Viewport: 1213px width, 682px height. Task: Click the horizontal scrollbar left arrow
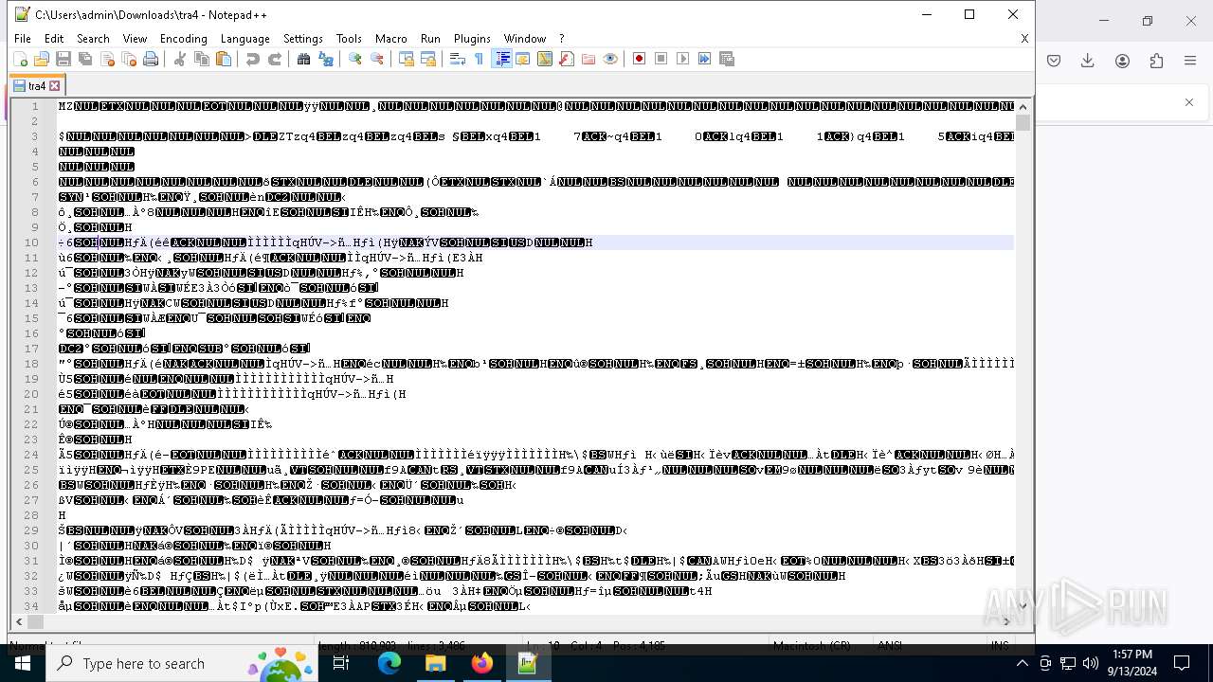tap(19, 622)
